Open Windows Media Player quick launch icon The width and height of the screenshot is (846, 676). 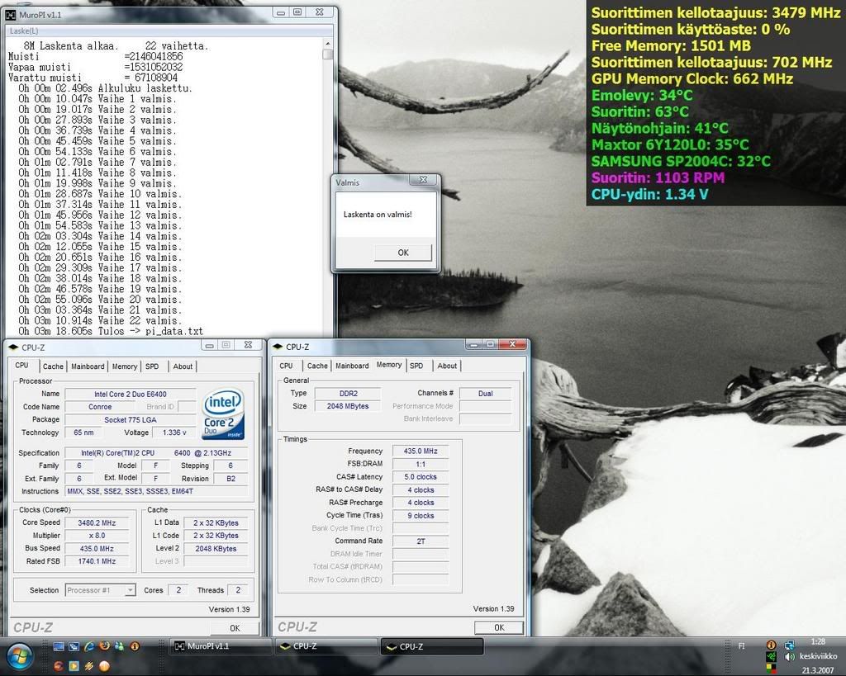[x=74, y=665]
